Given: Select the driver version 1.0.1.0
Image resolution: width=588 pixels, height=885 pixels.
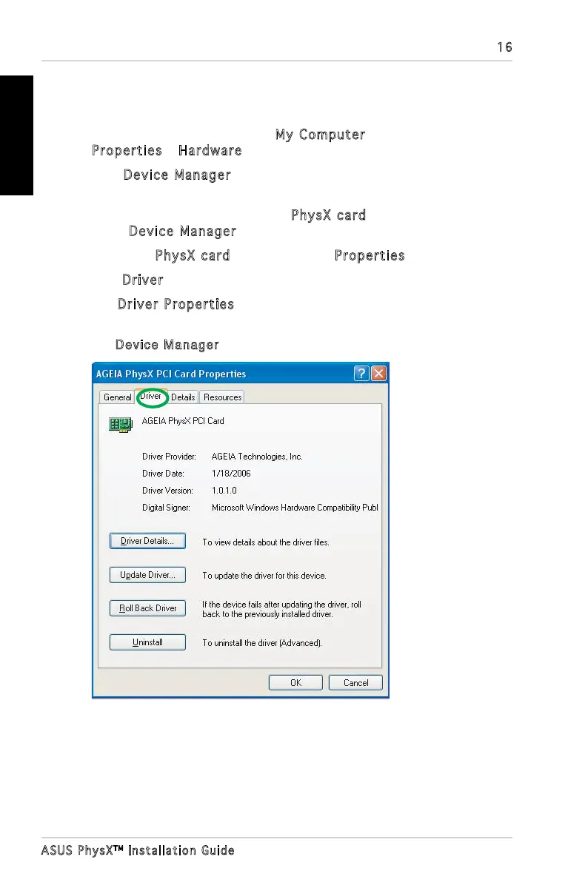Looking at the screenshot, I should tap(224, 491).
